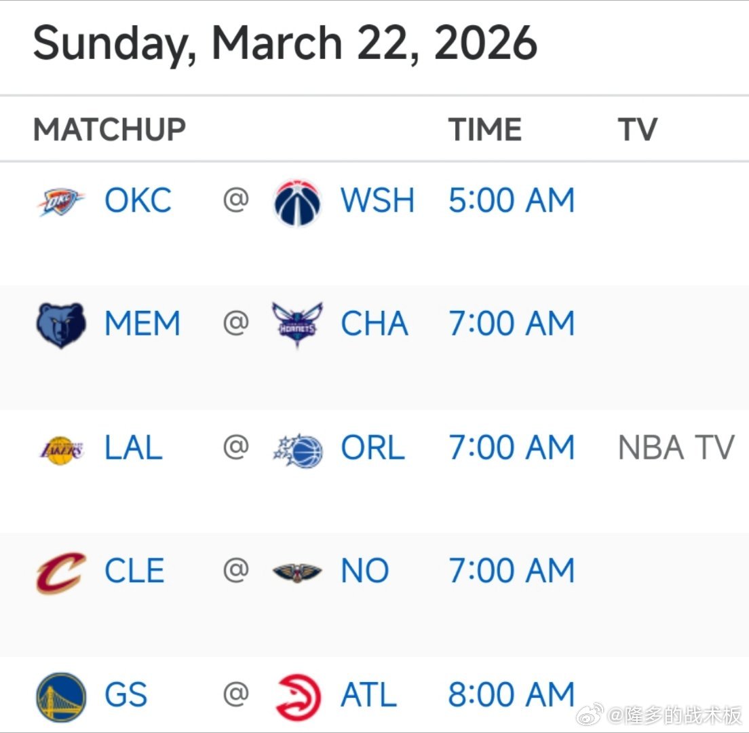Image resolution: width=749 pixels, height=733 pixels.
Task: Open the LAL at ORL 7:00 AM game
Action: point(512,449)
